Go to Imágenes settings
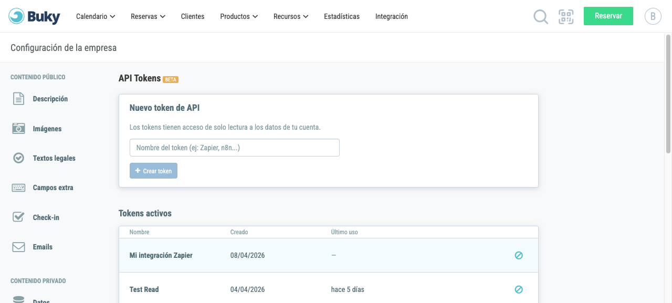672x303 pixels. (x=47, y=129)
